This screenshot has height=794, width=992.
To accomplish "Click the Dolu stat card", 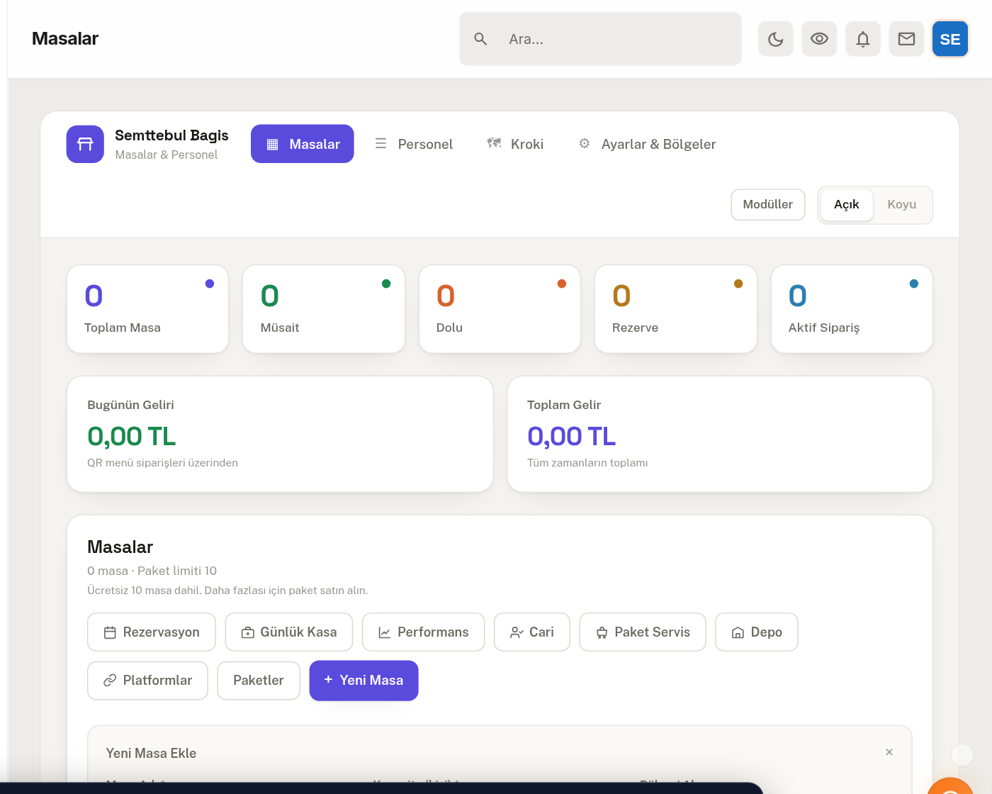I will click(x=500, y=309).
